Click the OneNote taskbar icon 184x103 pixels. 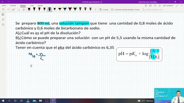pos(53,101)
